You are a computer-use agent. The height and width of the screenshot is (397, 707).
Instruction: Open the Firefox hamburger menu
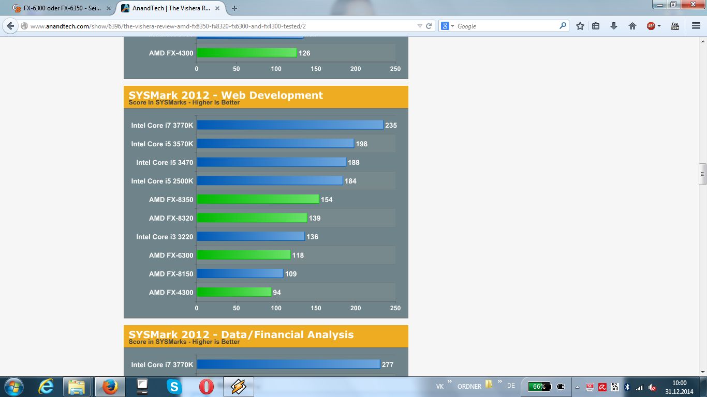696,26
